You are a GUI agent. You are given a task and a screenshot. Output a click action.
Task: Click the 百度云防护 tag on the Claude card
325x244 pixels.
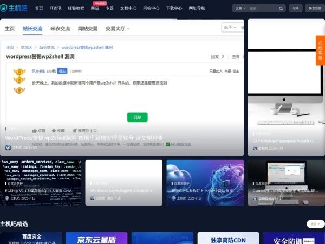tap(263, 184)
